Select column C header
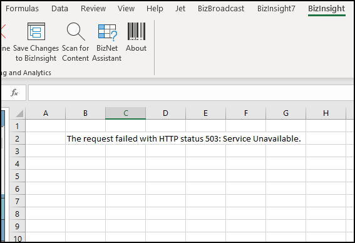Screen dimensions: 355x243 click(126, 113)
